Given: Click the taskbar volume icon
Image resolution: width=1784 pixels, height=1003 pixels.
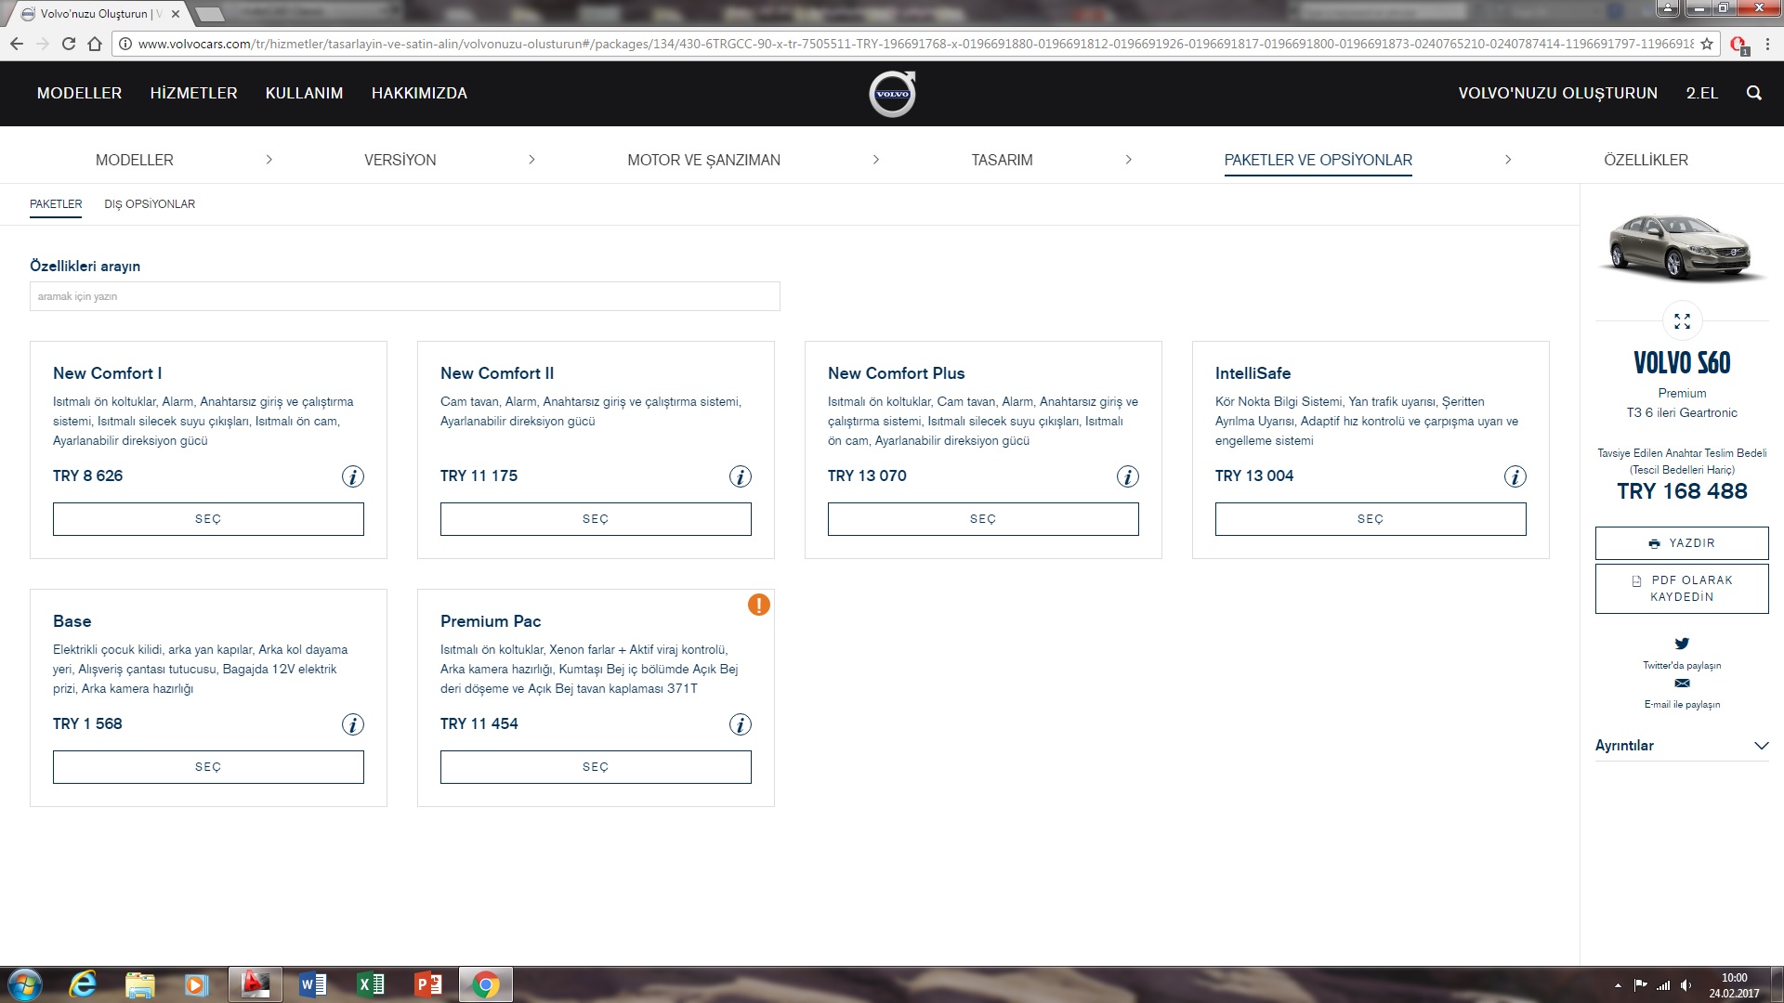Looking at the screenshot, I should [1686, 985].
